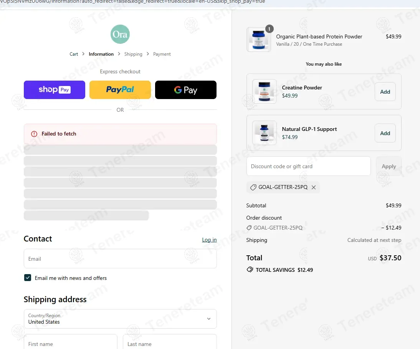Viewport: 420px width, 349px height.
Task: Click the Failed to fetch error icon
Action: tap(34, 134)
